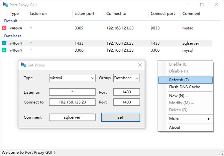
Task: Click the Set Proxy dialog logo icon
Action: coord(23,65)
